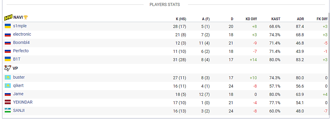
Task: Click the Uzbekistan flag next to SANJI
Action: [8, 110]
